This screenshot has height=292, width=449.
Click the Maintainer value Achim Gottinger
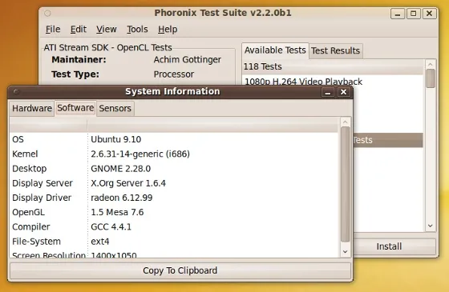coord(188,59)
